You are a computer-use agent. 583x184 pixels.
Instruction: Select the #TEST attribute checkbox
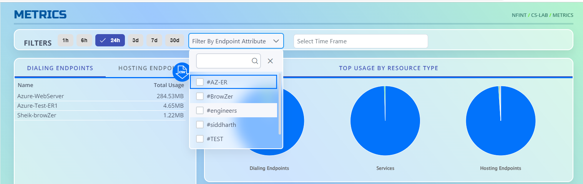200,139
